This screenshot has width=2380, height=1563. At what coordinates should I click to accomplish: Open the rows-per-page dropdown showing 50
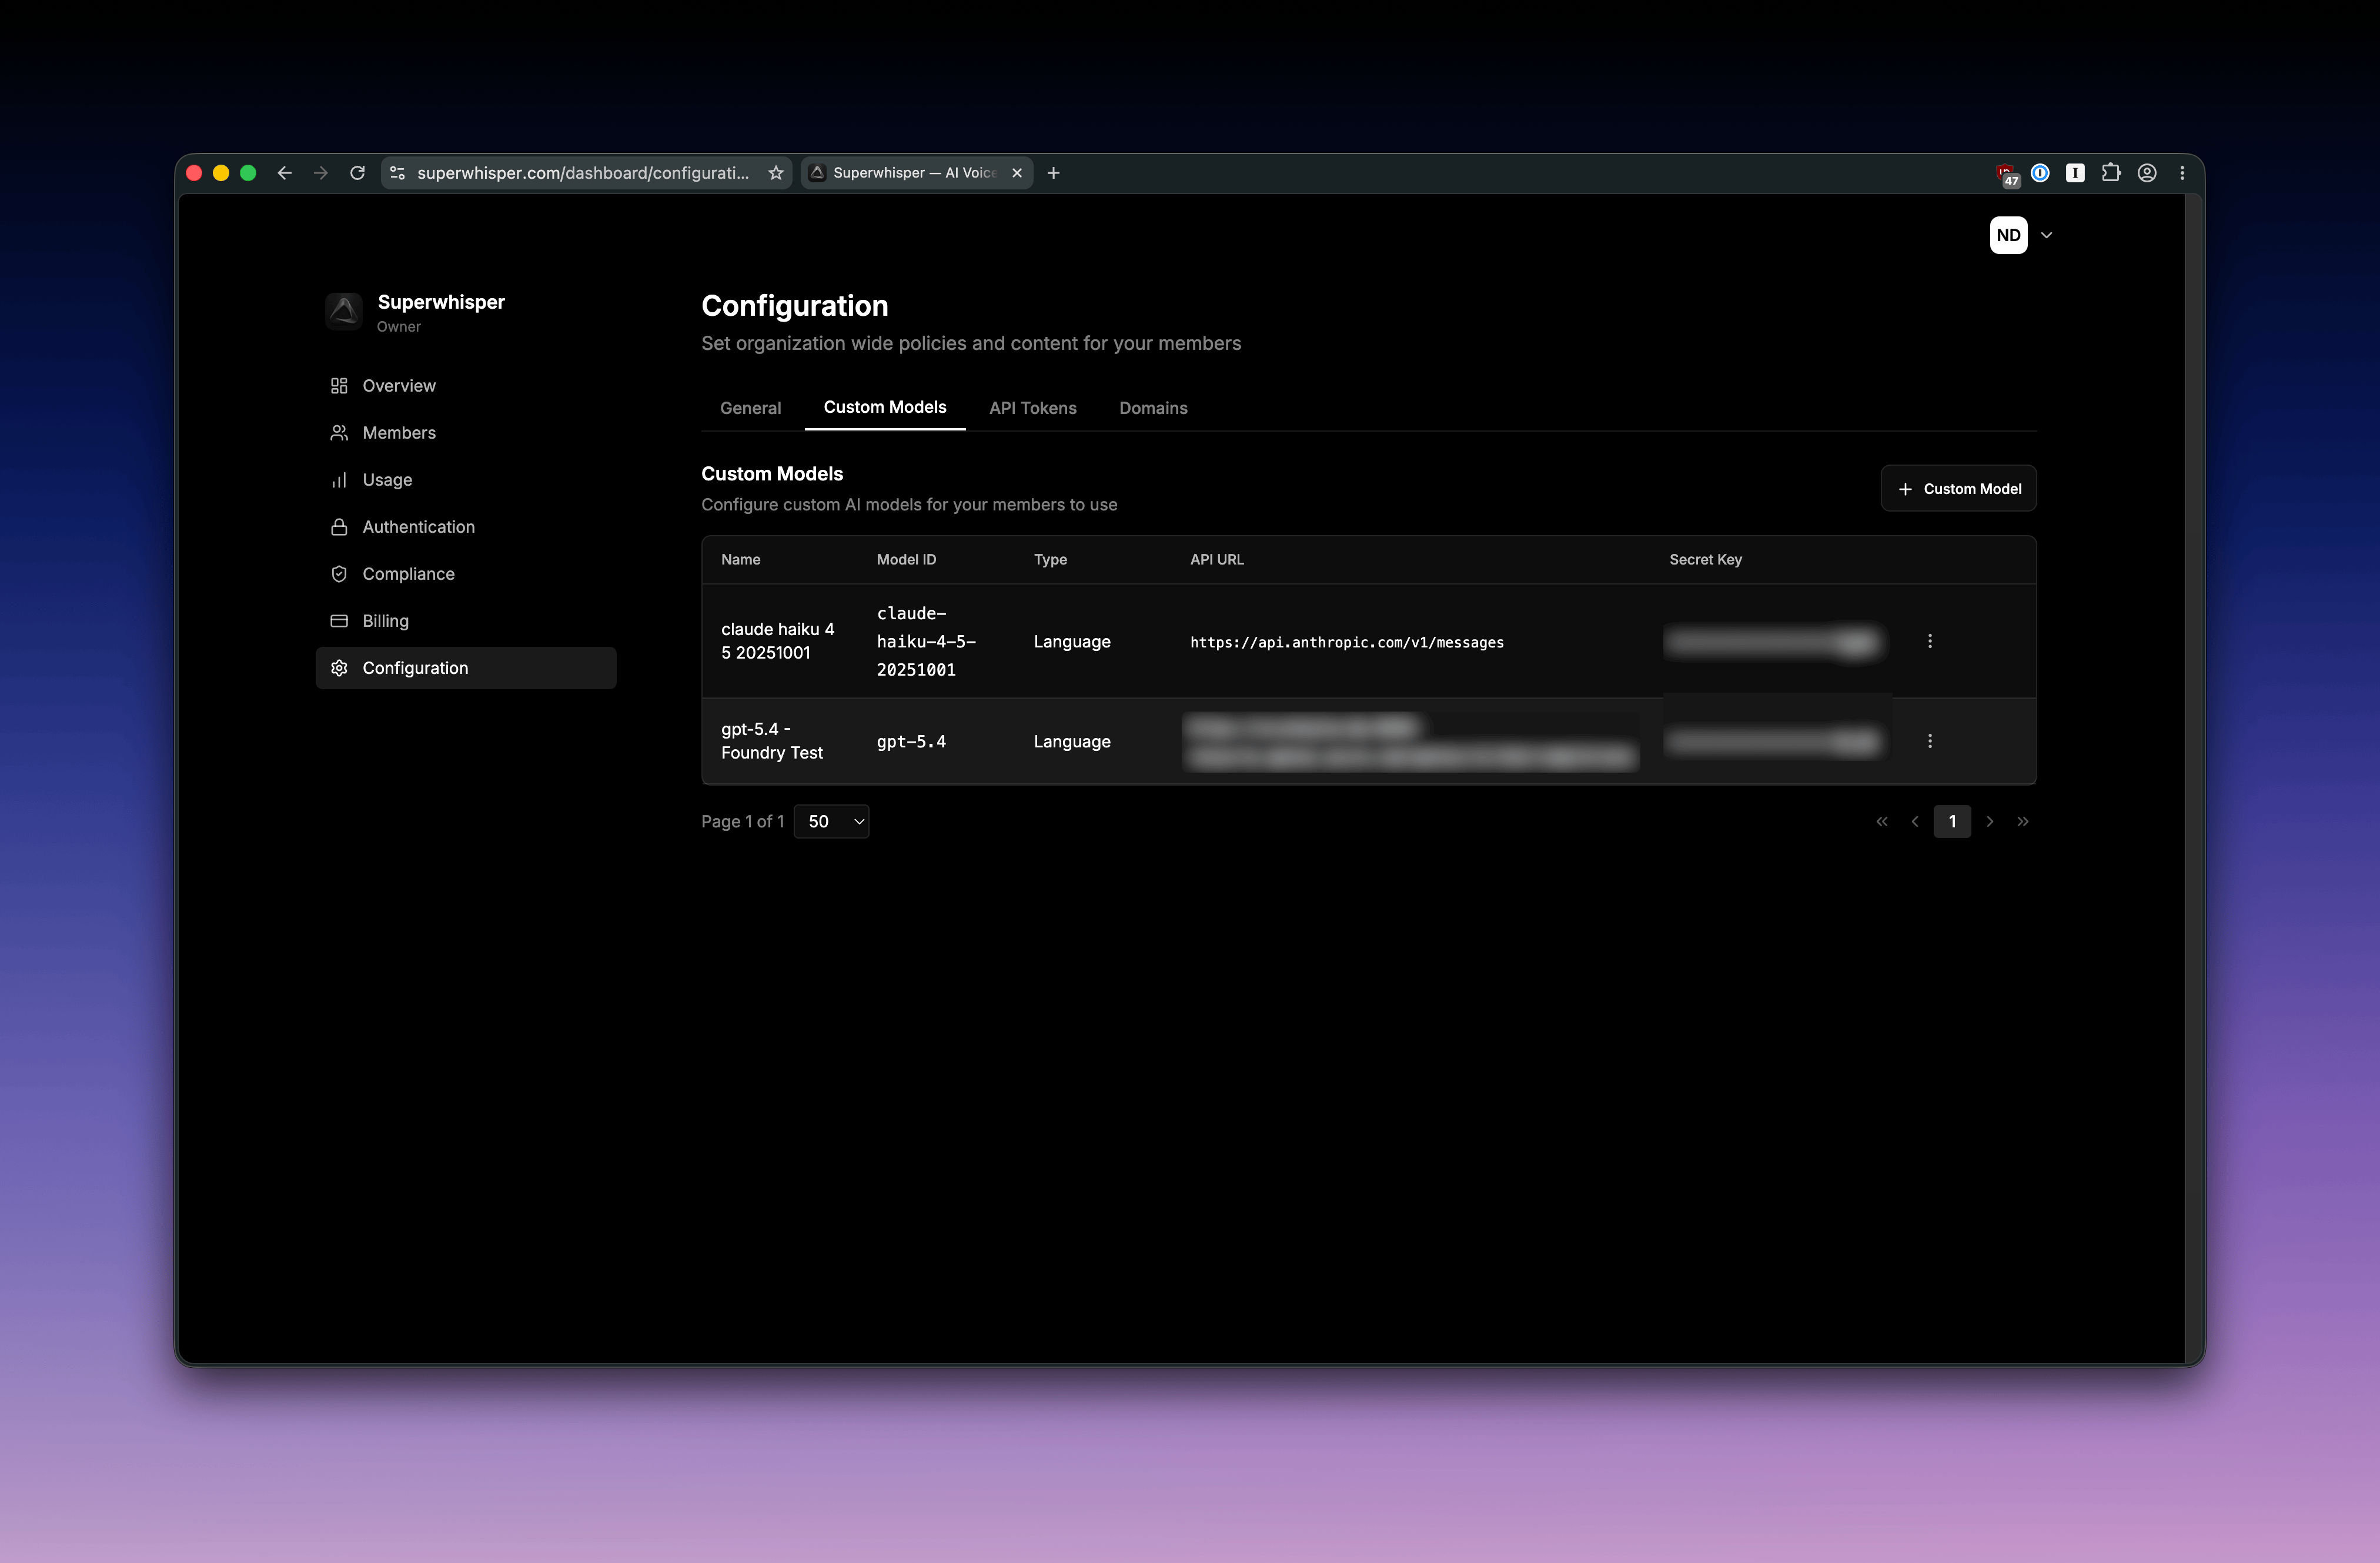[x=831, y=821]
